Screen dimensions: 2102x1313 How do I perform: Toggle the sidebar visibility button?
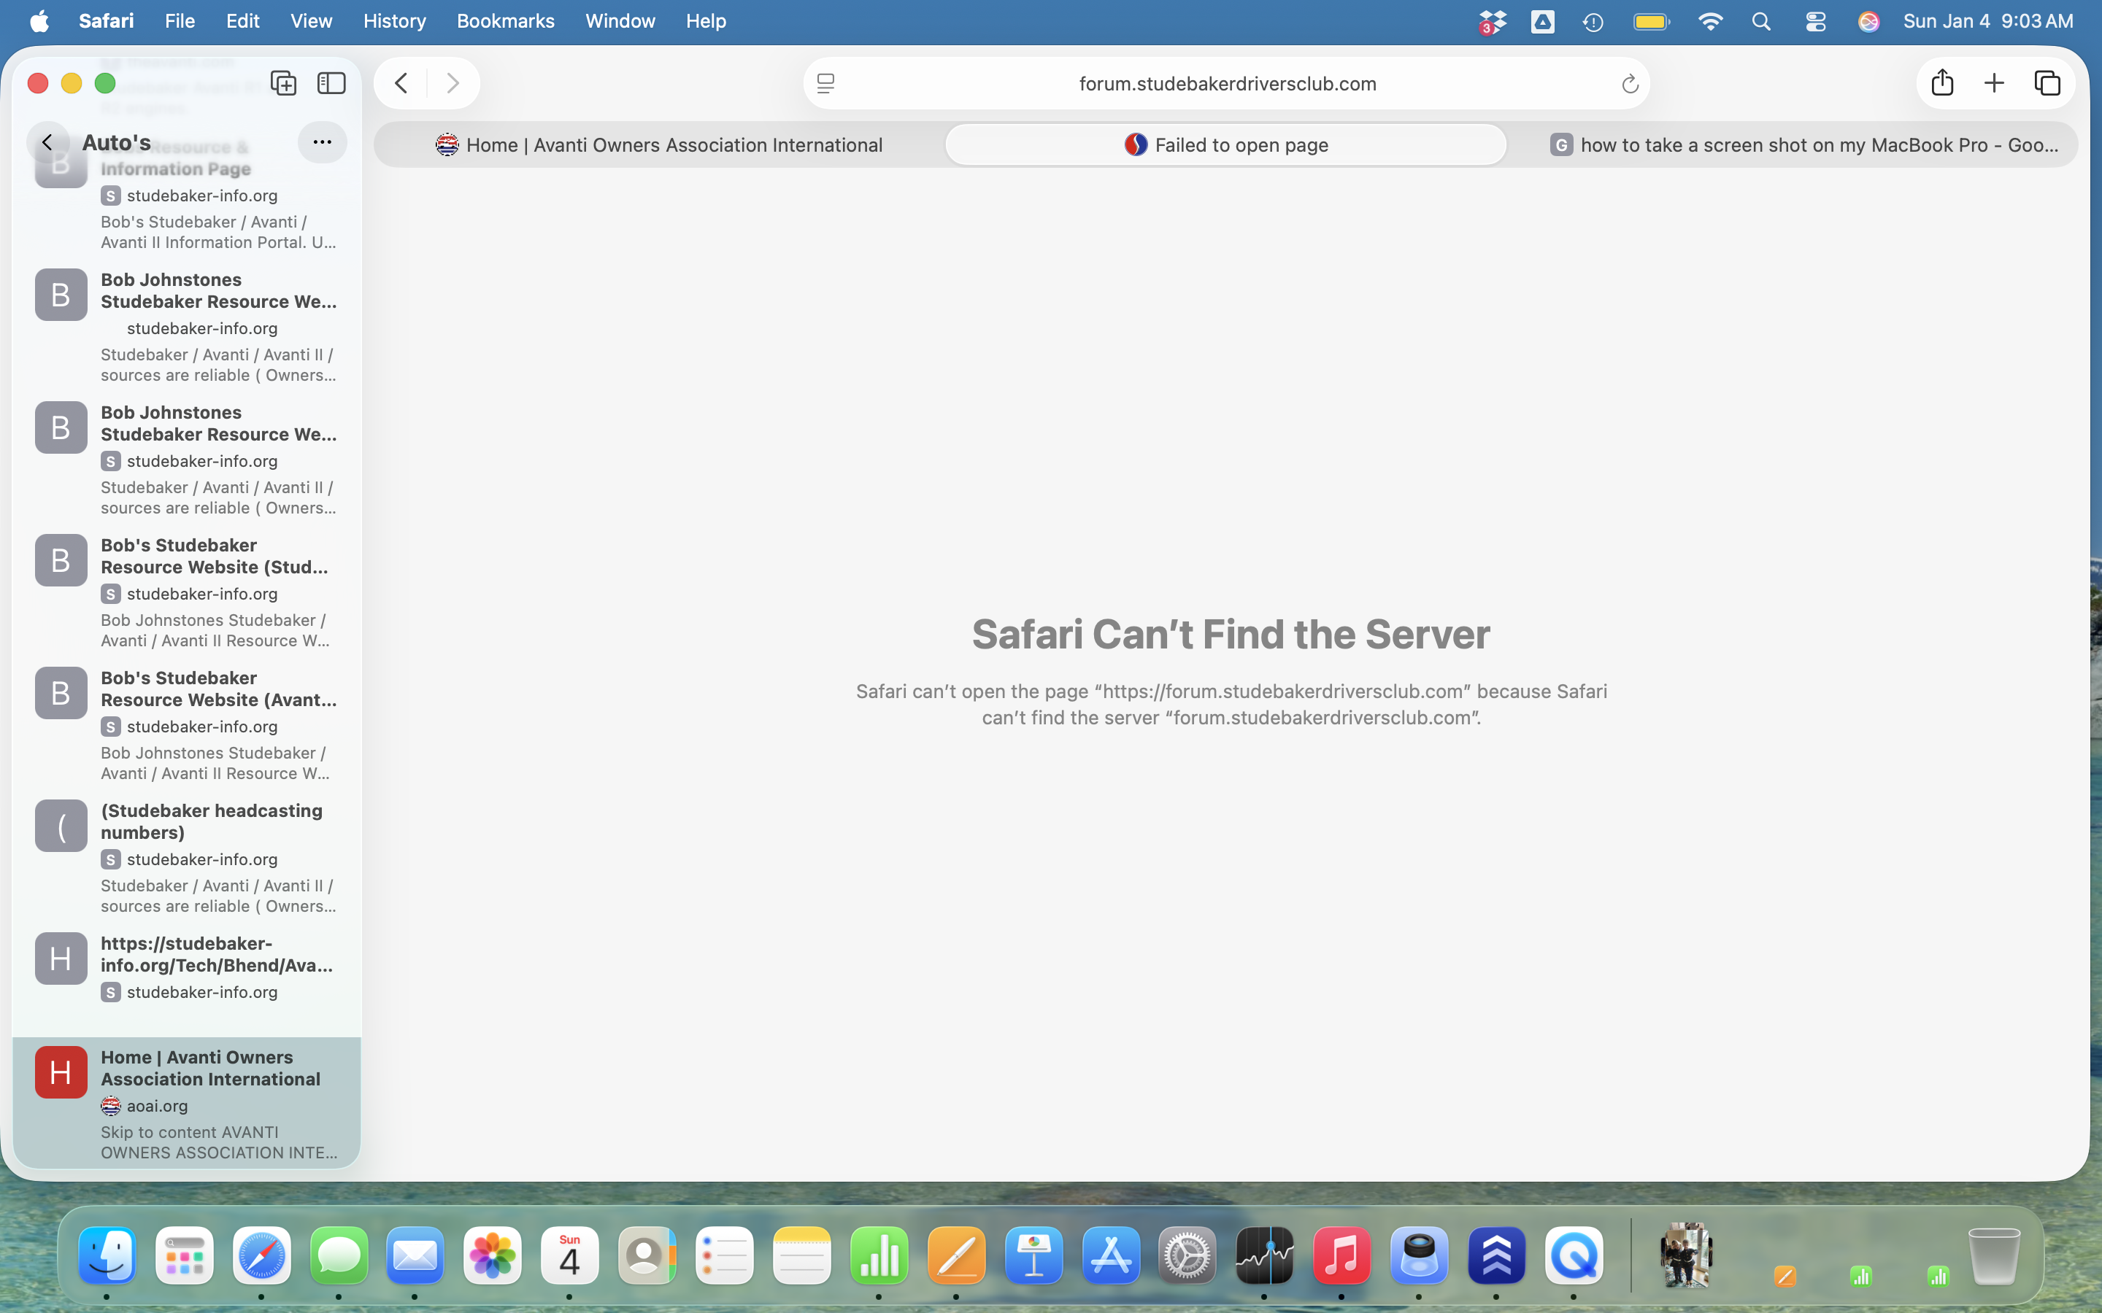coord(331,83)
